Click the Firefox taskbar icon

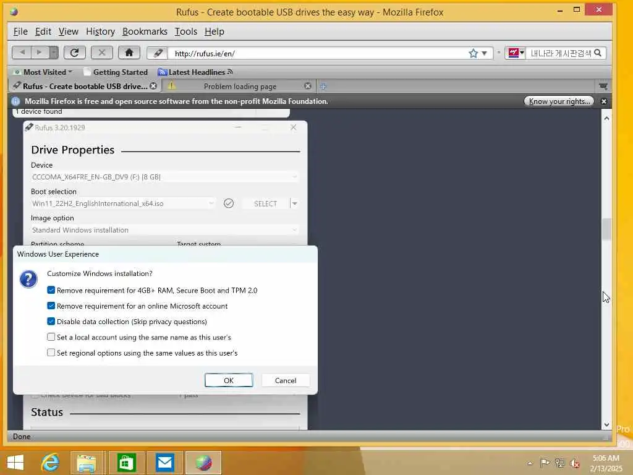pyautogui.click(x=203, y=463)
